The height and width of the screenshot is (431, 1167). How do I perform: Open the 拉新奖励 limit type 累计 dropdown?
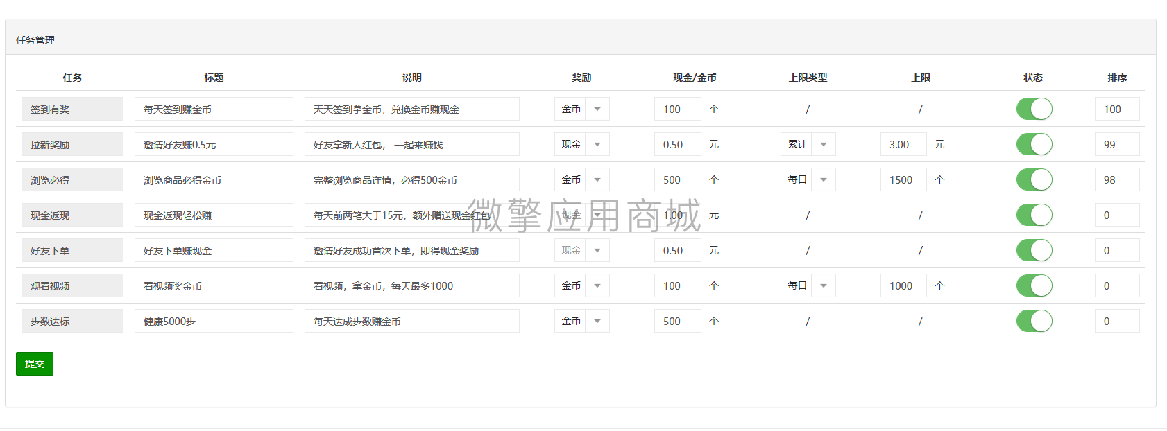pos(808,144)
